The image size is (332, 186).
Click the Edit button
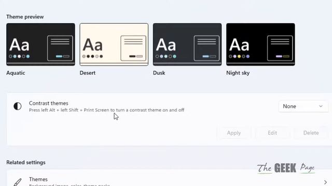click(x=272, y=133)
